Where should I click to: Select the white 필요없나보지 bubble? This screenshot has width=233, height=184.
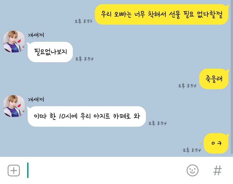50,52
